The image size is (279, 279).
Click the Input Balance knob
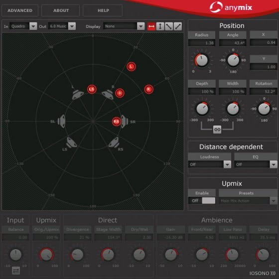[x=15, y=255]
